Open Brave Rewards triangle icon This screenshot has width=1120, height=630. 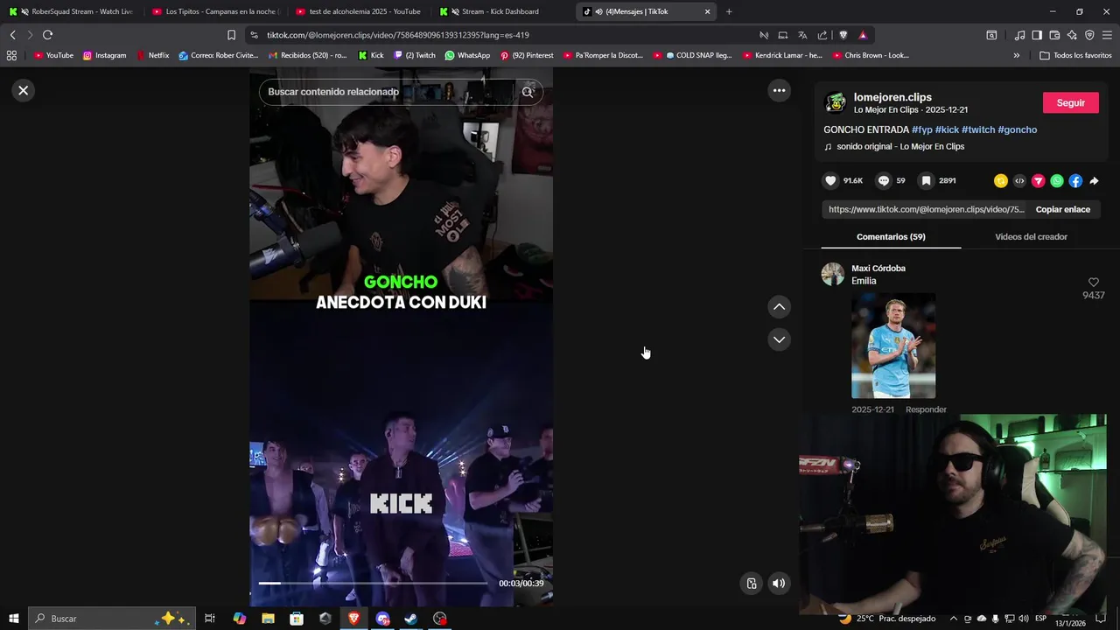tap(863, 35)
